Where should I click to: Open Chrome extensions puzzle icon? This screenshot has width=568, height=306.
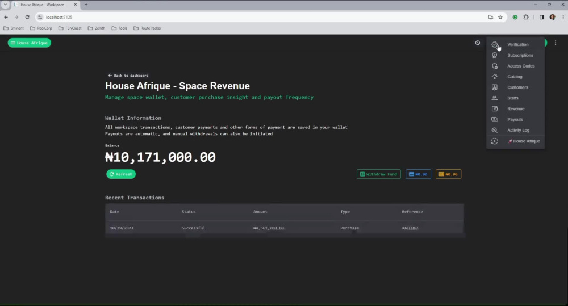click(526, 17)
